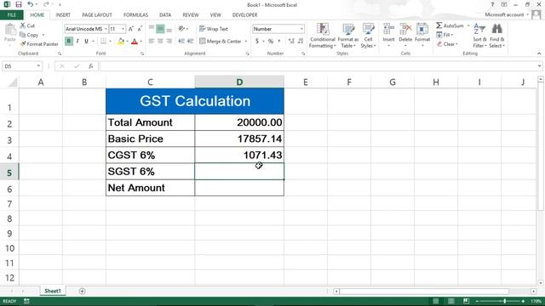
Task: Click the Insert Function fx button
Action: click(x=91, y=66)
